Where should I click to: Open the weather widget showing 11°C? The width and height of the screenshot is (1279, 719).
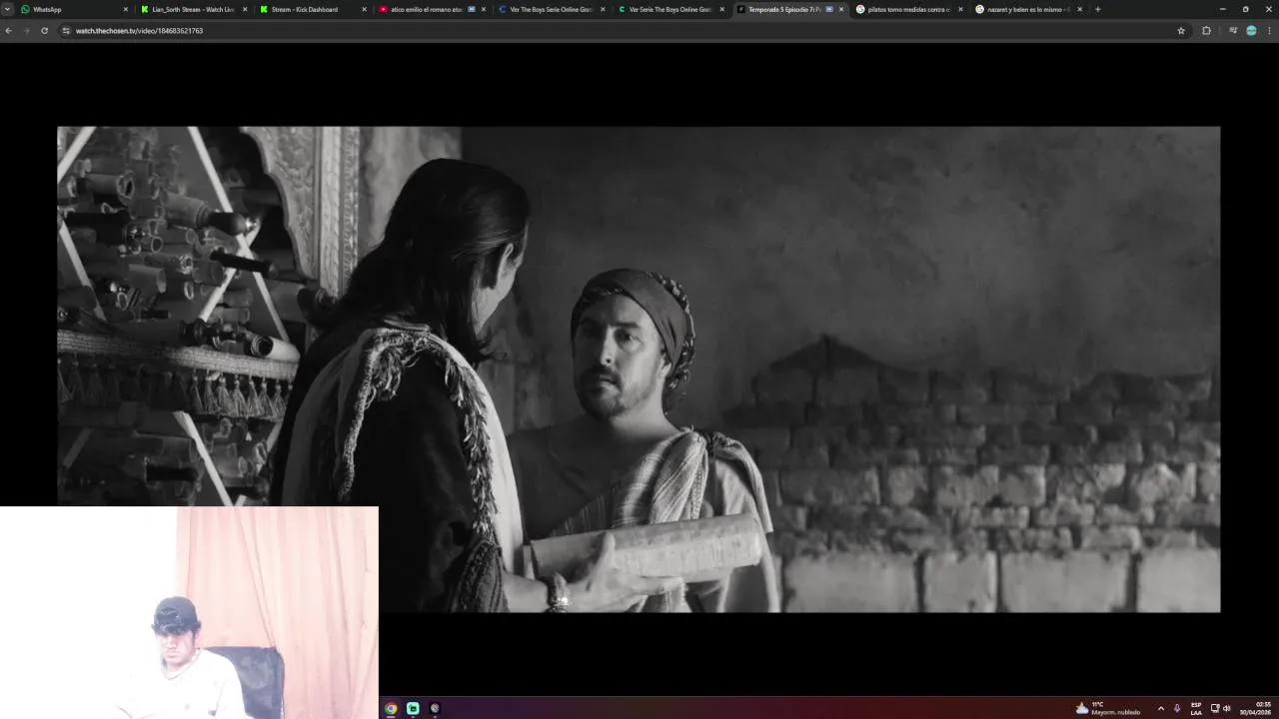point(1108,708)
